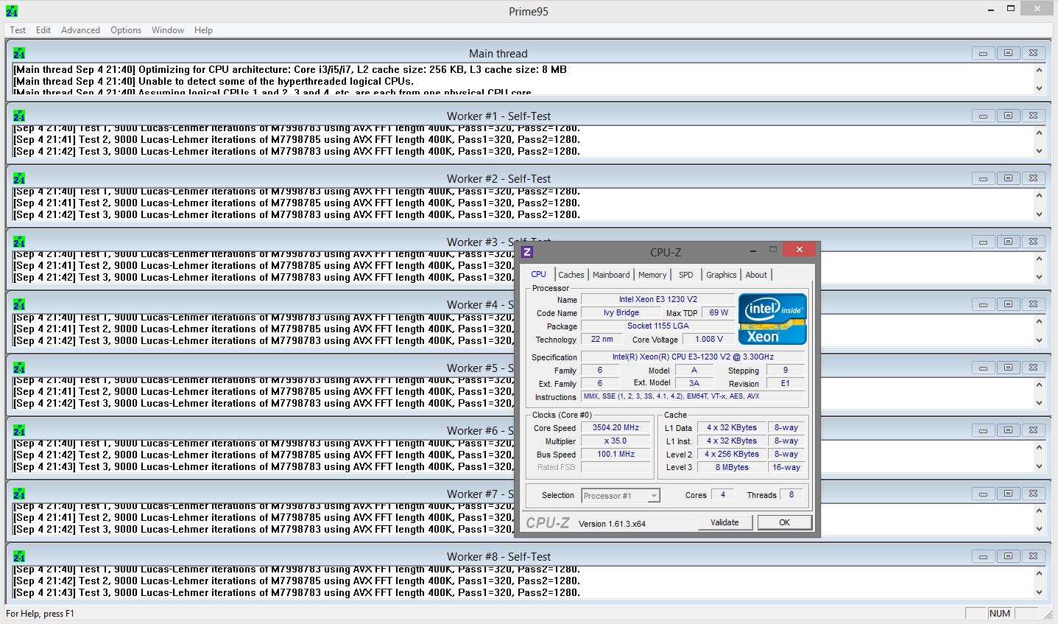Switch to the Caches tab in CPU-Z
1058x624 pixels.
click(x=571, y=275)
